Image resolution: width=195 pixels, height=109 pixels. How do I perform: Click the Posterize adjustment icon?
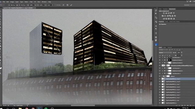point(166,19)
